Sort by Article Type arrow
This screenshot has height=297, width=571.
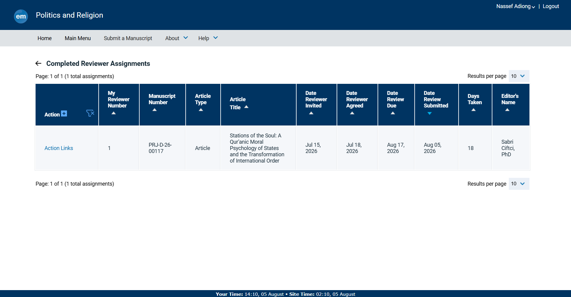tap(201, 110)
